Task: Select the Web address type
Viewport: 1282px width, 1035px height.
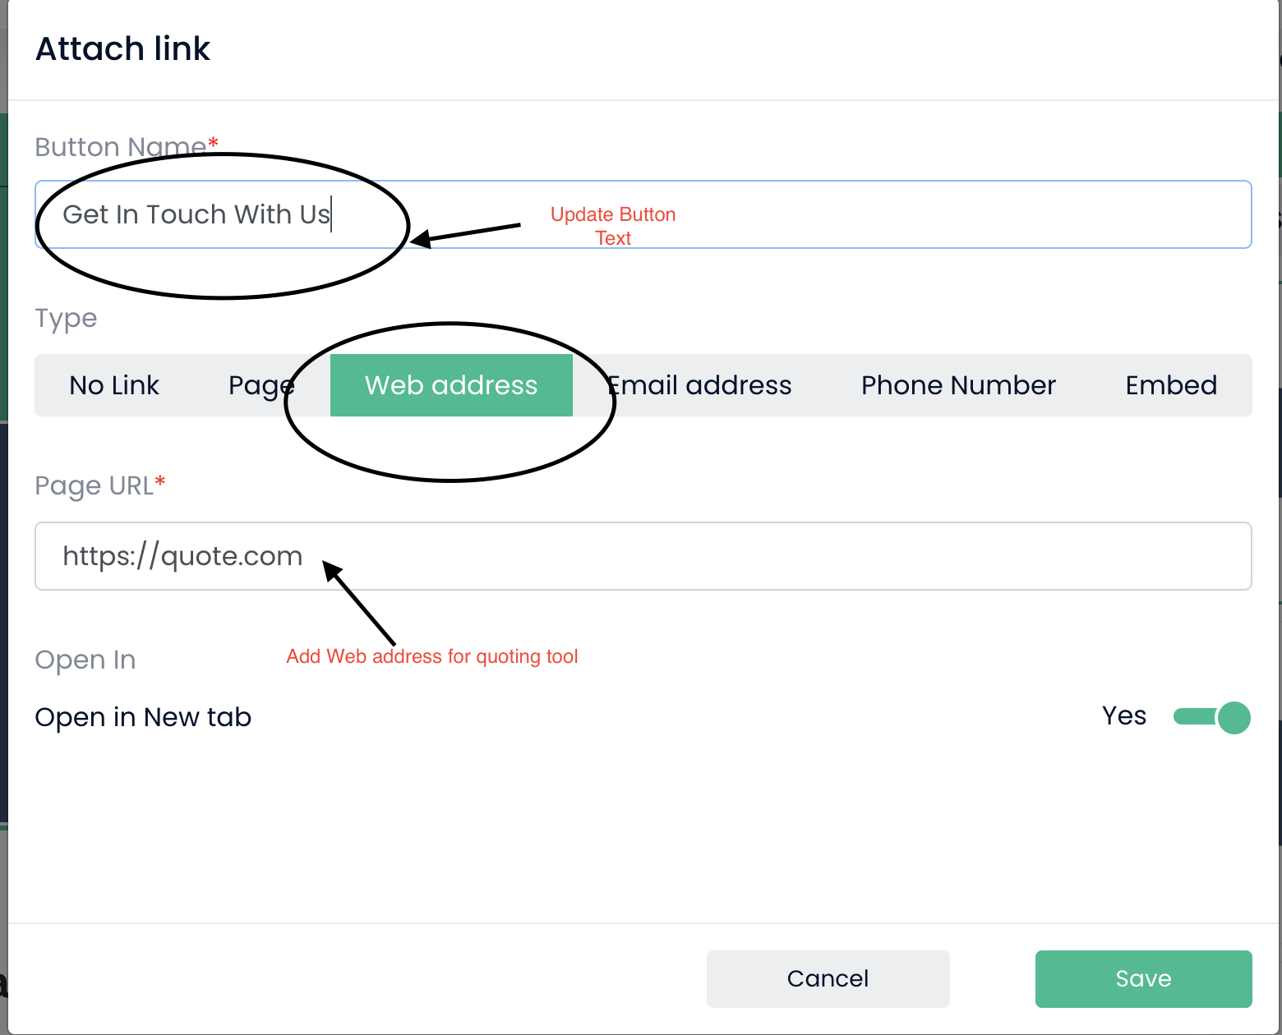Action: coord(451,384)
